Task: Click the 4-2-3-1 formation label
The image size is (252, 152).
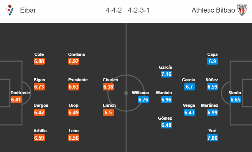Action: point(139,10)
